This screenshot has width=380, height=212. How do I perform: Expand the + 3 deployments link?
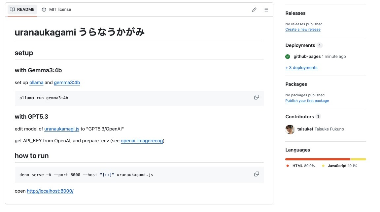click(301, 68)
